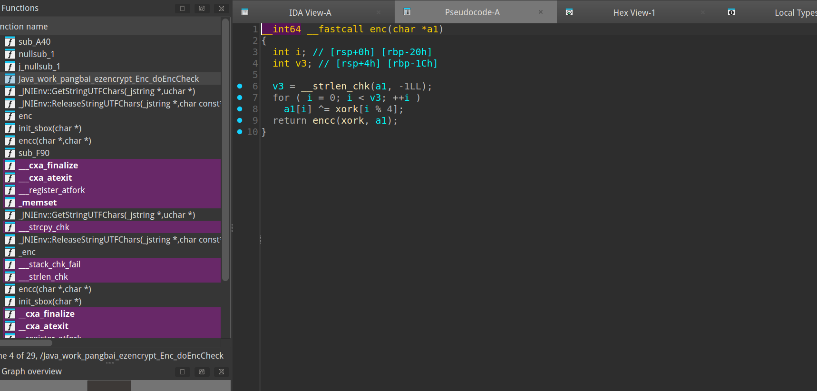Close the Graph overview panel
Image resolution: width=817 pixels, height=391 pixels.
pyautogui.click(x=221, y=371)
